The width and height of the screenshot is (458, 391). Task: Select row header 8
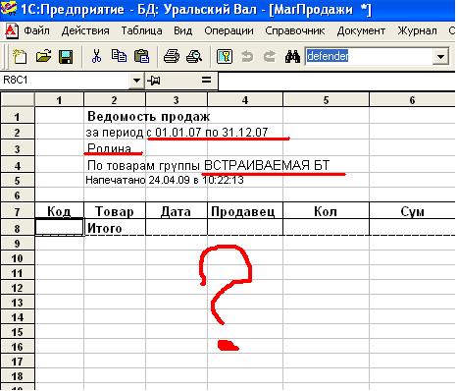18,228
